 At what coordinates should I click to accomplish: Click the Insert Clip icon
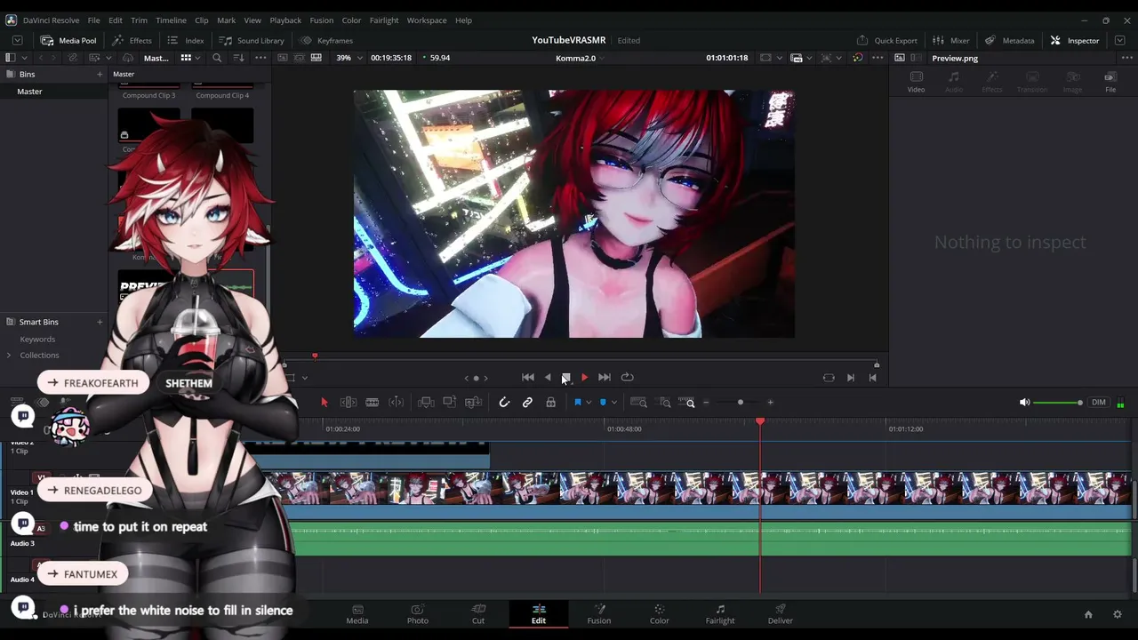click(427, 403)
